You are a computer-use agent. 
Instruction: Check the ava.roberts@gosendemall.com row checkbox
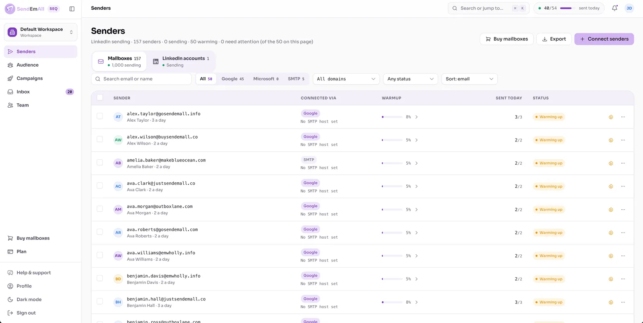pyautogui.click(x=100, y=232)
